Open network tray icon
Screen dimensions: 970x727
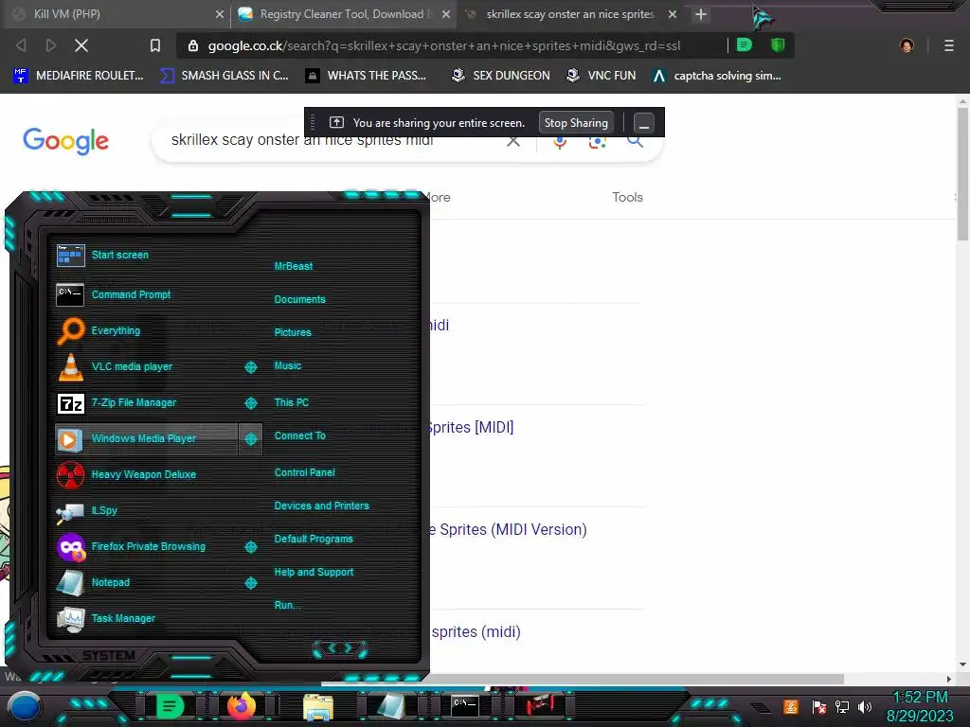point(842,706)
